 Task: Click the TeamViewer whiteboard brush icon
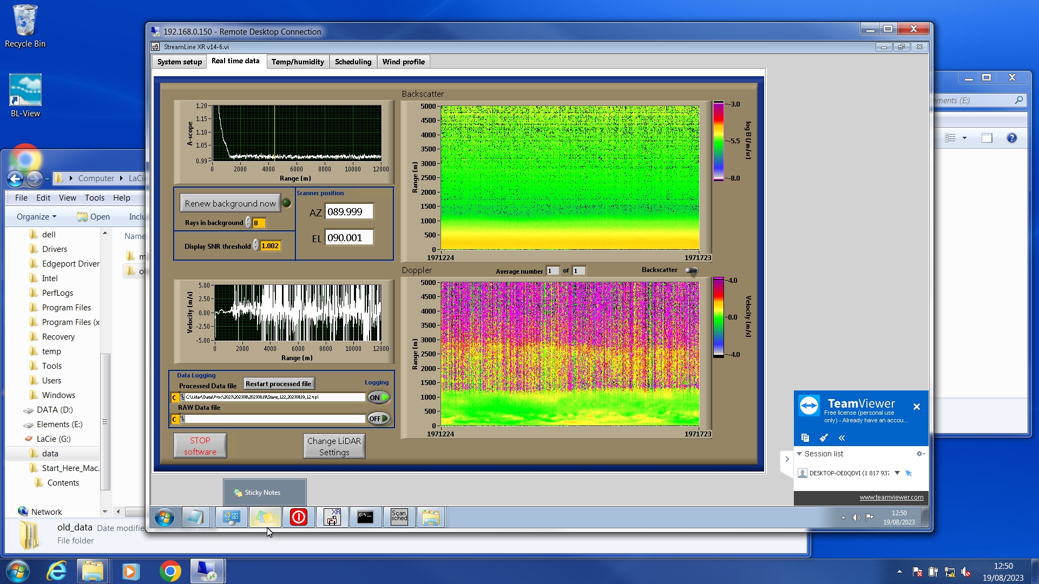click(824, 437)
